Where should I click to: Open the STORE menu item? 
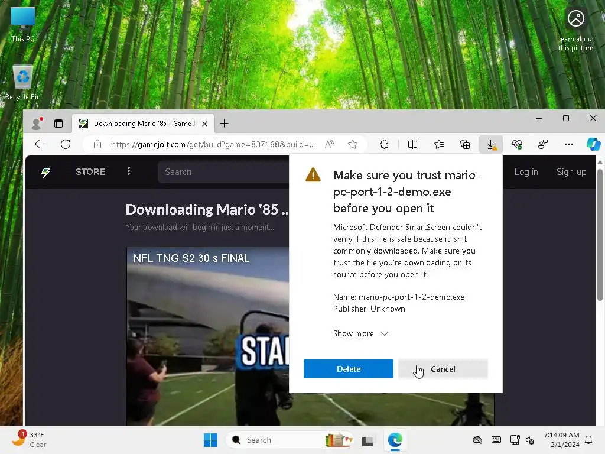click(90, 172)
